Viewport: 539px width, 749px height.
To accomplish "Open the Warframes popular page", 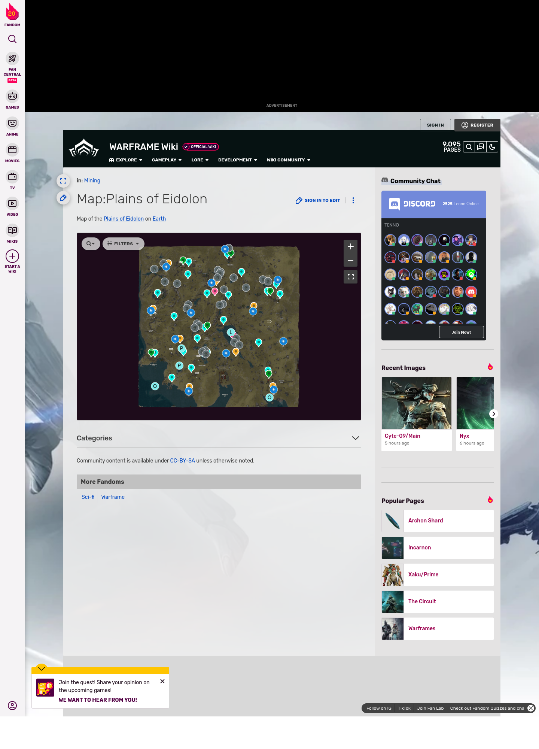I will [x=438, y=628].
